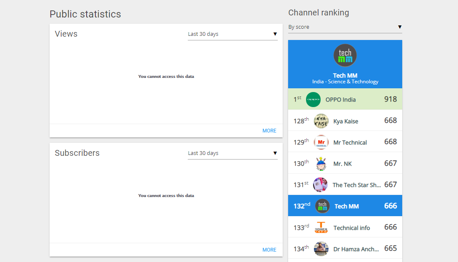Open The Tech Star Sh... channel name
The image size is (458, 262).
tap(357, 185)
